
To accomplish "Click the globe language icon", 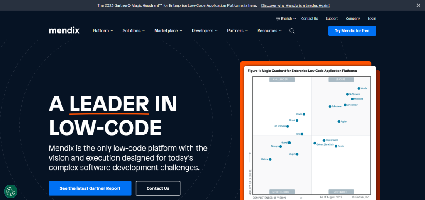I will click(x=278, y=19).
